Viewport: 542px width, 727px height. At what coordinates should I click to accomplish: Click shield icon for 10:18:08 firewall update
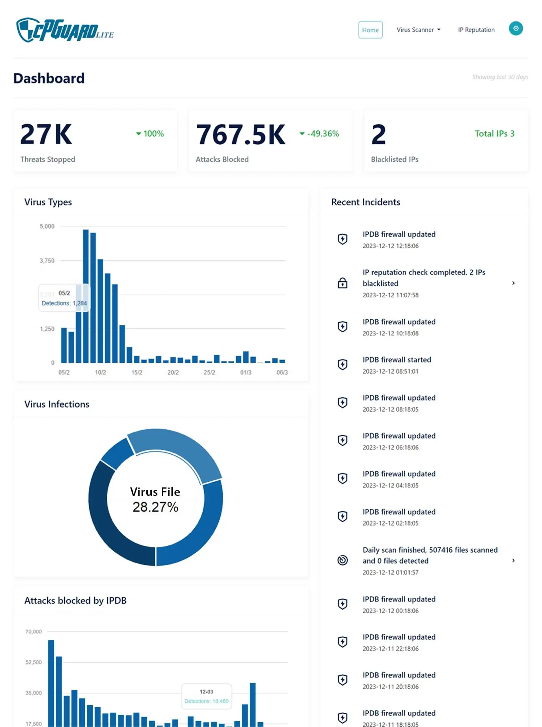[x=343, y=327]
